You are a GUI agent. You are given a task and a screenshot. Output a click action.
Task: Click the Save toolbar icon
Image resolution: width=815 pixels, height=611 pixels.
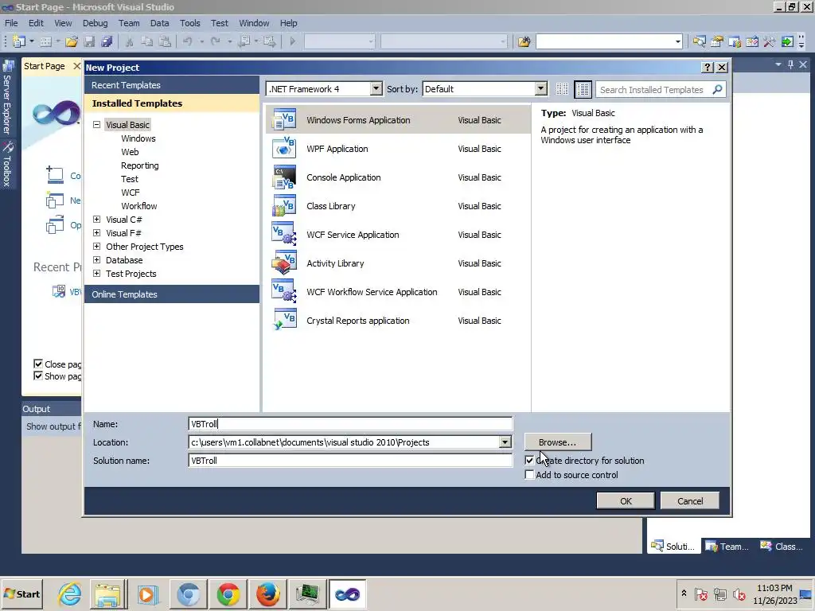(89, 41)
